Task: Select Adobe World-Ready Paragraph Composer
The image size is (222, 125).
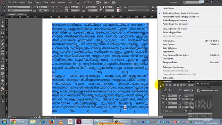Action: point(181,17)
